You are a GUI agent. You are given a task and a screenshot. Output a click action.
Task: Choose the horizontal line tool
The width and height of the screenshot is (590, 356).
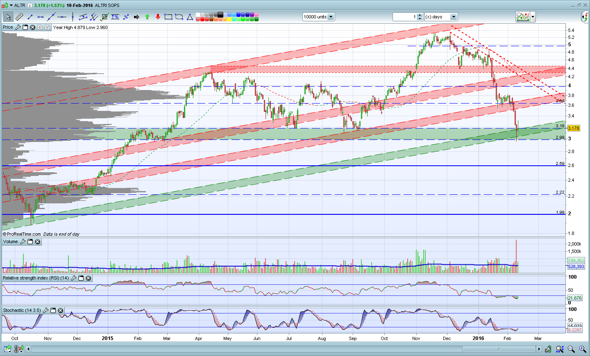(62, 17)
